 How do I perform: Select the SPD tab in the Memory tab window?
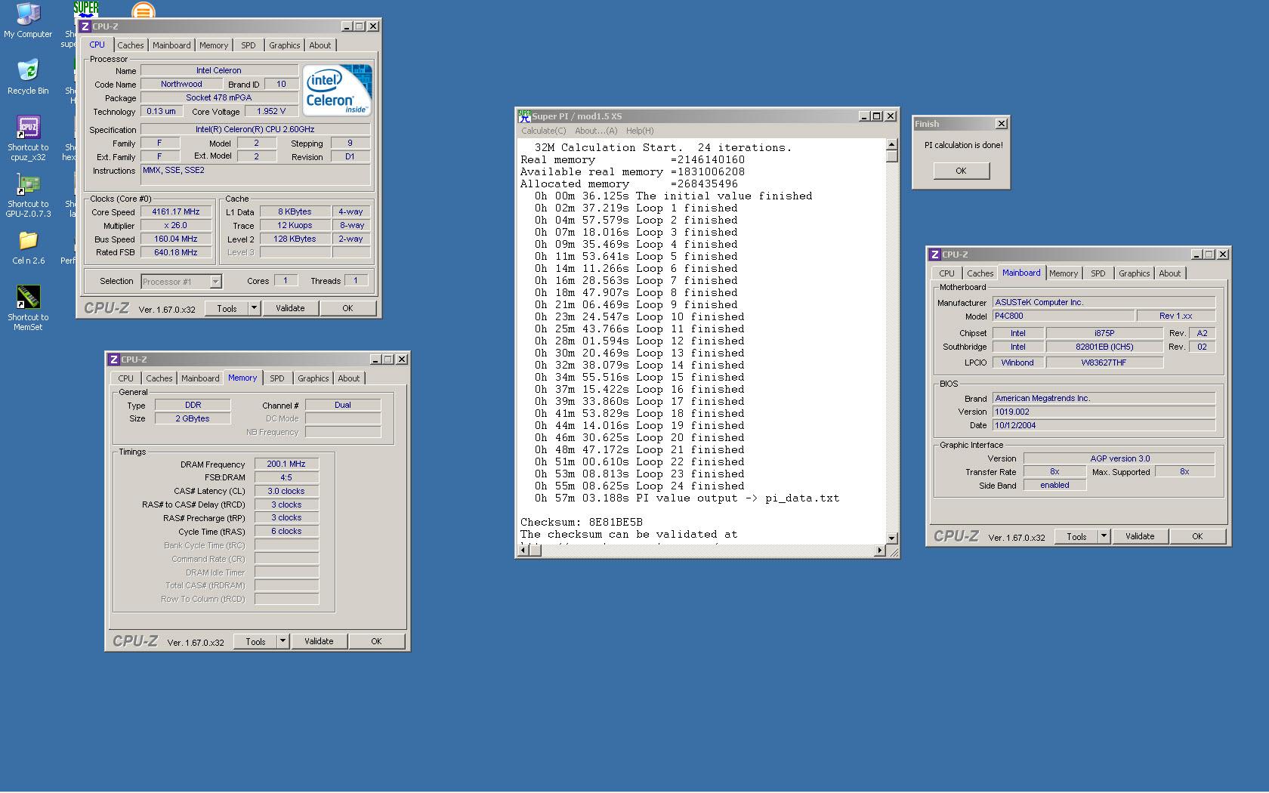[277, 378]
